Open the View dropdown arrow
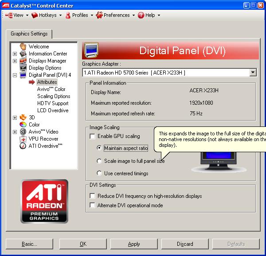The width and height of the screenshot is (266, 256). [27, 15]
